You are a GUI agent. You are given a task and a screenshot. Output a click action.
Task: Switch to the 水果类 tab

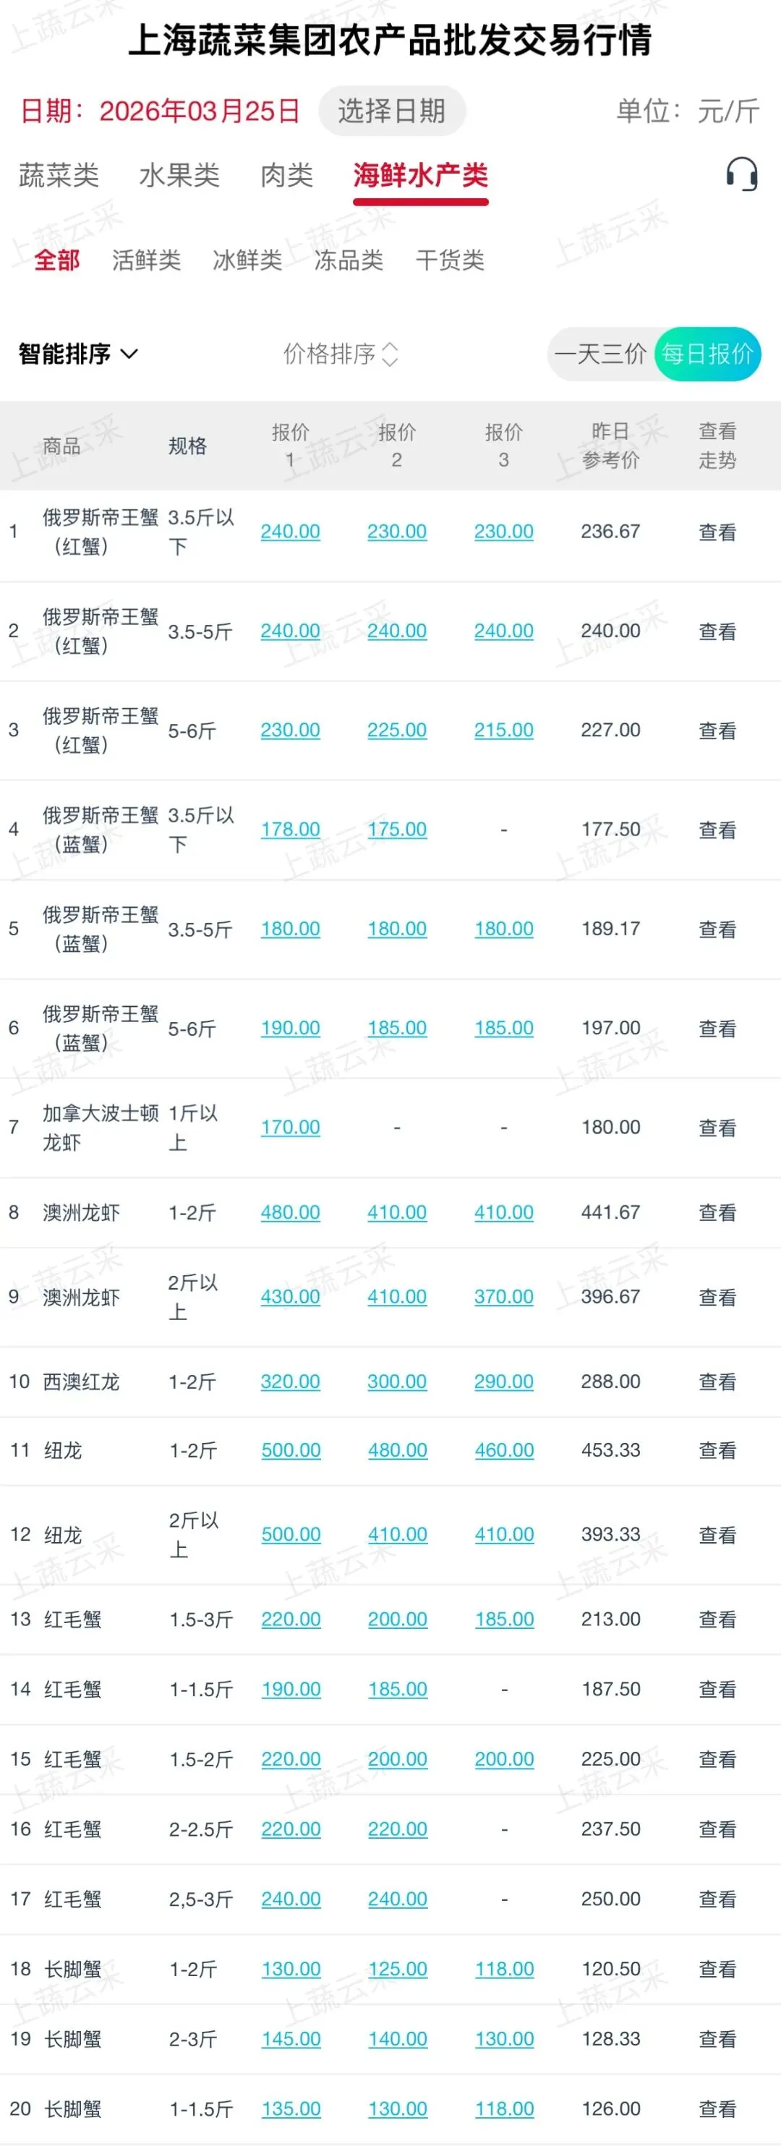[179, 175]
